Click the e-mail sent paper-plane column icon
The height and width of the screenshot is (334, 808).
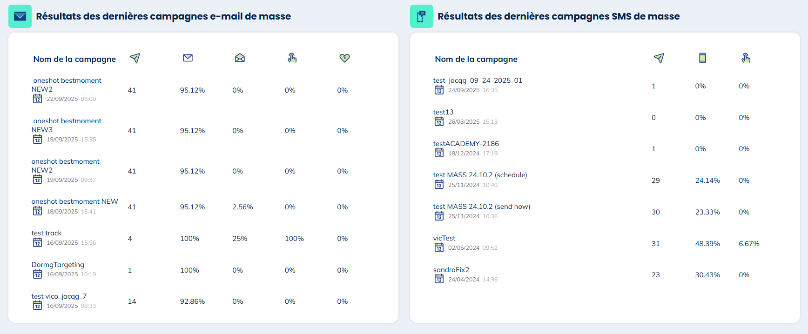click(x=135, y=58)
